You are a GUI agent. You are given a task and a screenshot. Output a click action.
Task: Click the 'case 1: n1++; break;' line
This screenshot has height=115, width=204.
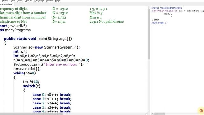coord(52,99)
